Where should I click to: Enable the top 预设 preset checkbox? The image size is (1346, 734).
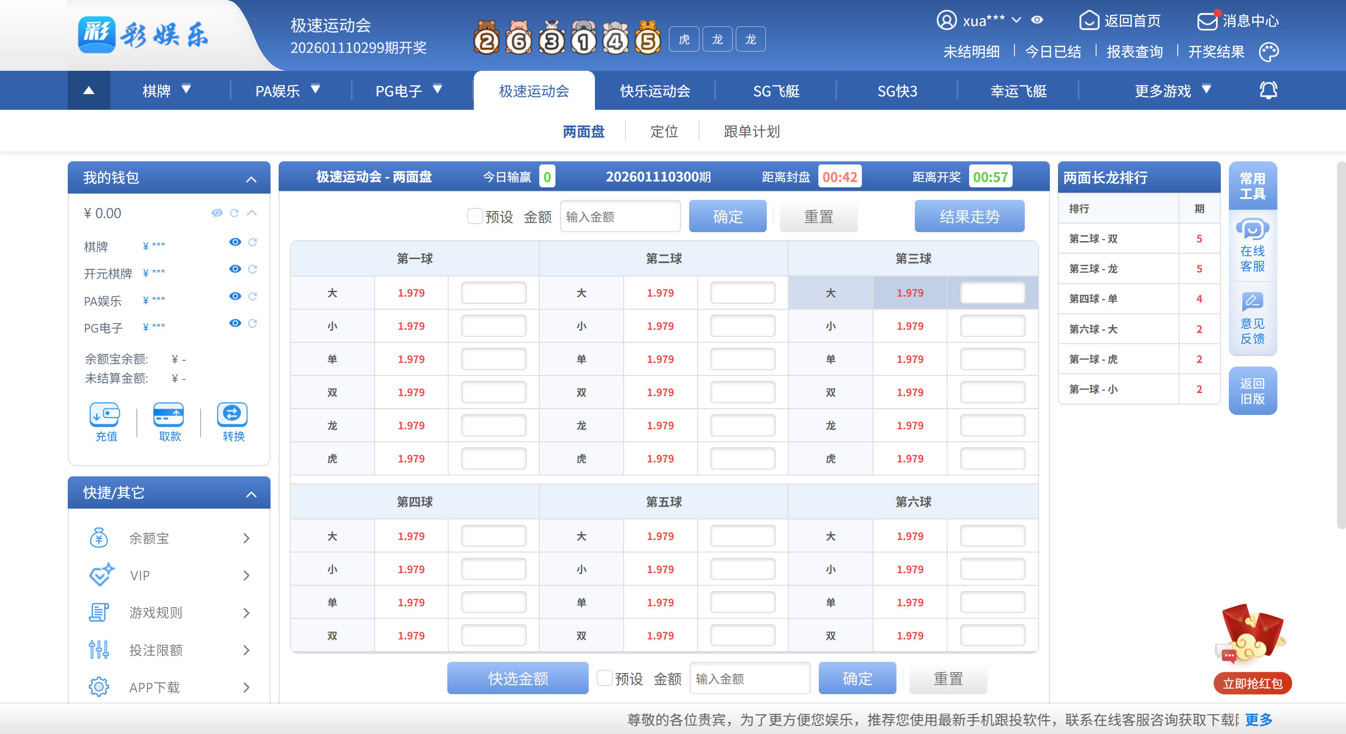475,216
